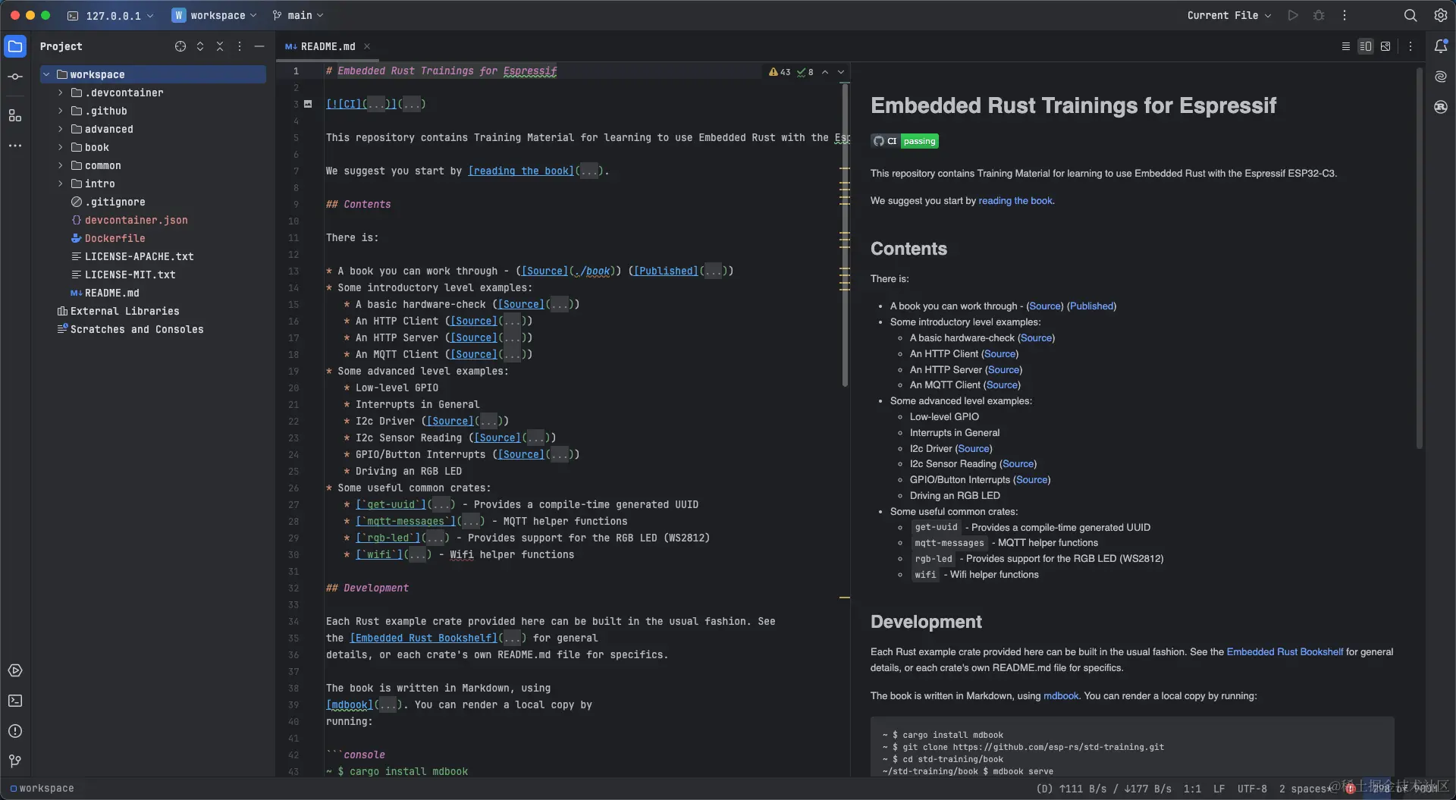Toggle fold on line 3 badge link

click(308, 104)
